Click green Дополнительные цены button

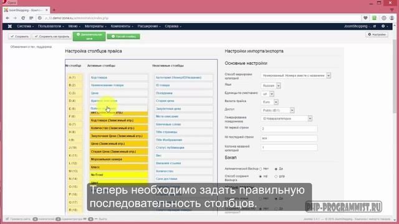tap(89, 36)
